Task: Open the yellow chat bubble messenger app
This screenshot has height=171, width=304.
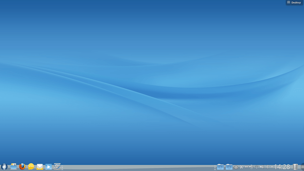Action: click(31, 167)
